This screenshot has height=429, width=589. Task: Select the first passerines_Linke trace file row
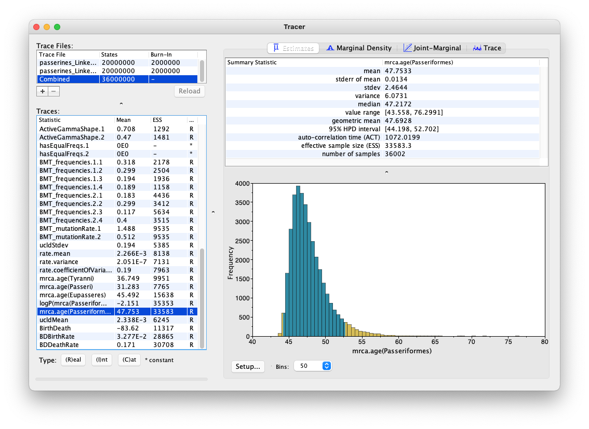[x=117, y=63]
